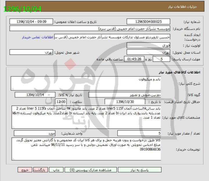This screenshot has height=181, width=209.
Task: Open مشاهده مدارک پیوستی (0) button
Action: pos(91,170)
